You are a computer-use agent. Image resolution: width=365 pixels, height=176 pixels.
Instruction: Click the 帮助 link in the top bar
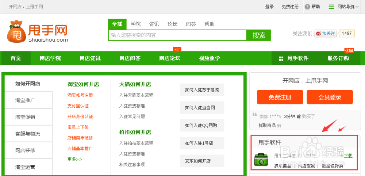(316, 7)
